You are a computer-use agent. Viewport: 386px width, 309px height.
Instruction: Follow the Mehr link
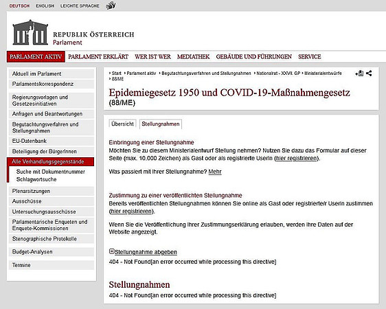[215, 172]
